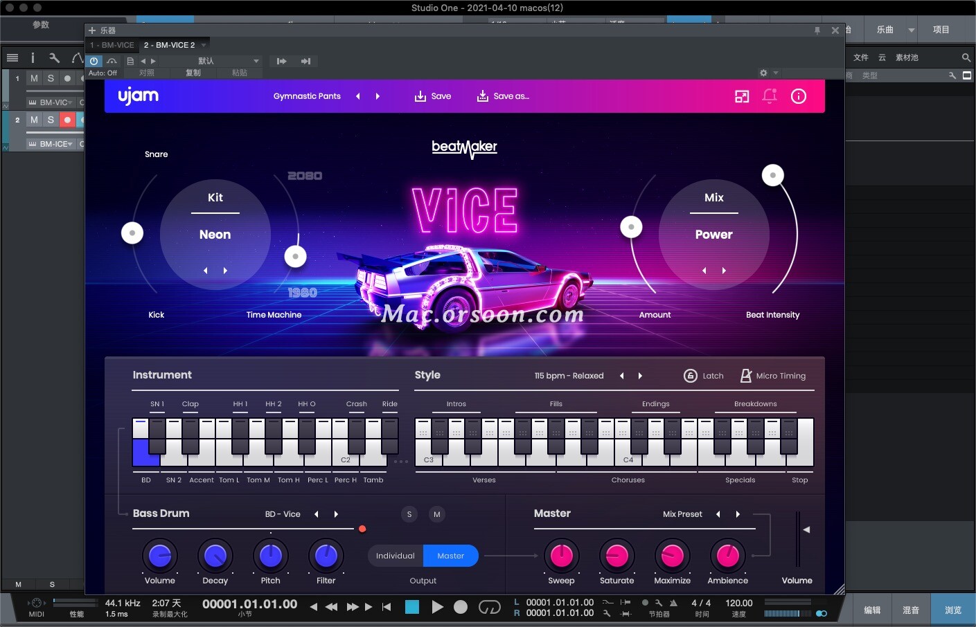Click the Return to Zero transport button
The image size is (976, 627).
click(387, 607)
